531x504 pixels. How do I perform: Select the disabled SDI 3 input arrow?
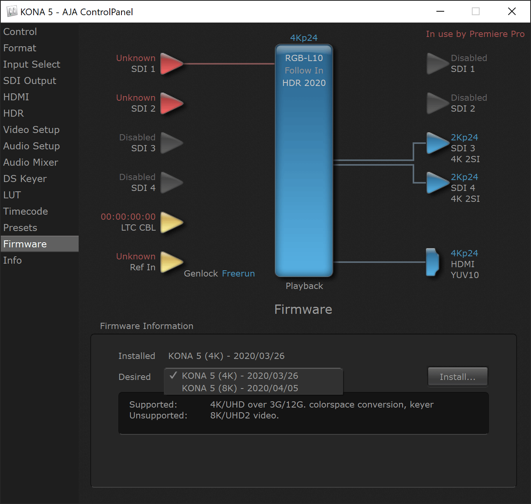(171, 143)
